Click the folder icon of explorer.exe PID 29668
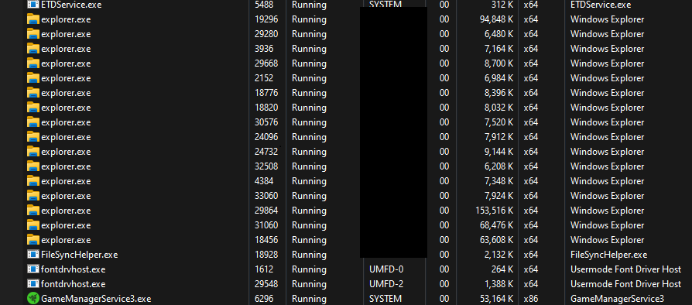The height and width of the screenshot is (305, 692). 33,63
